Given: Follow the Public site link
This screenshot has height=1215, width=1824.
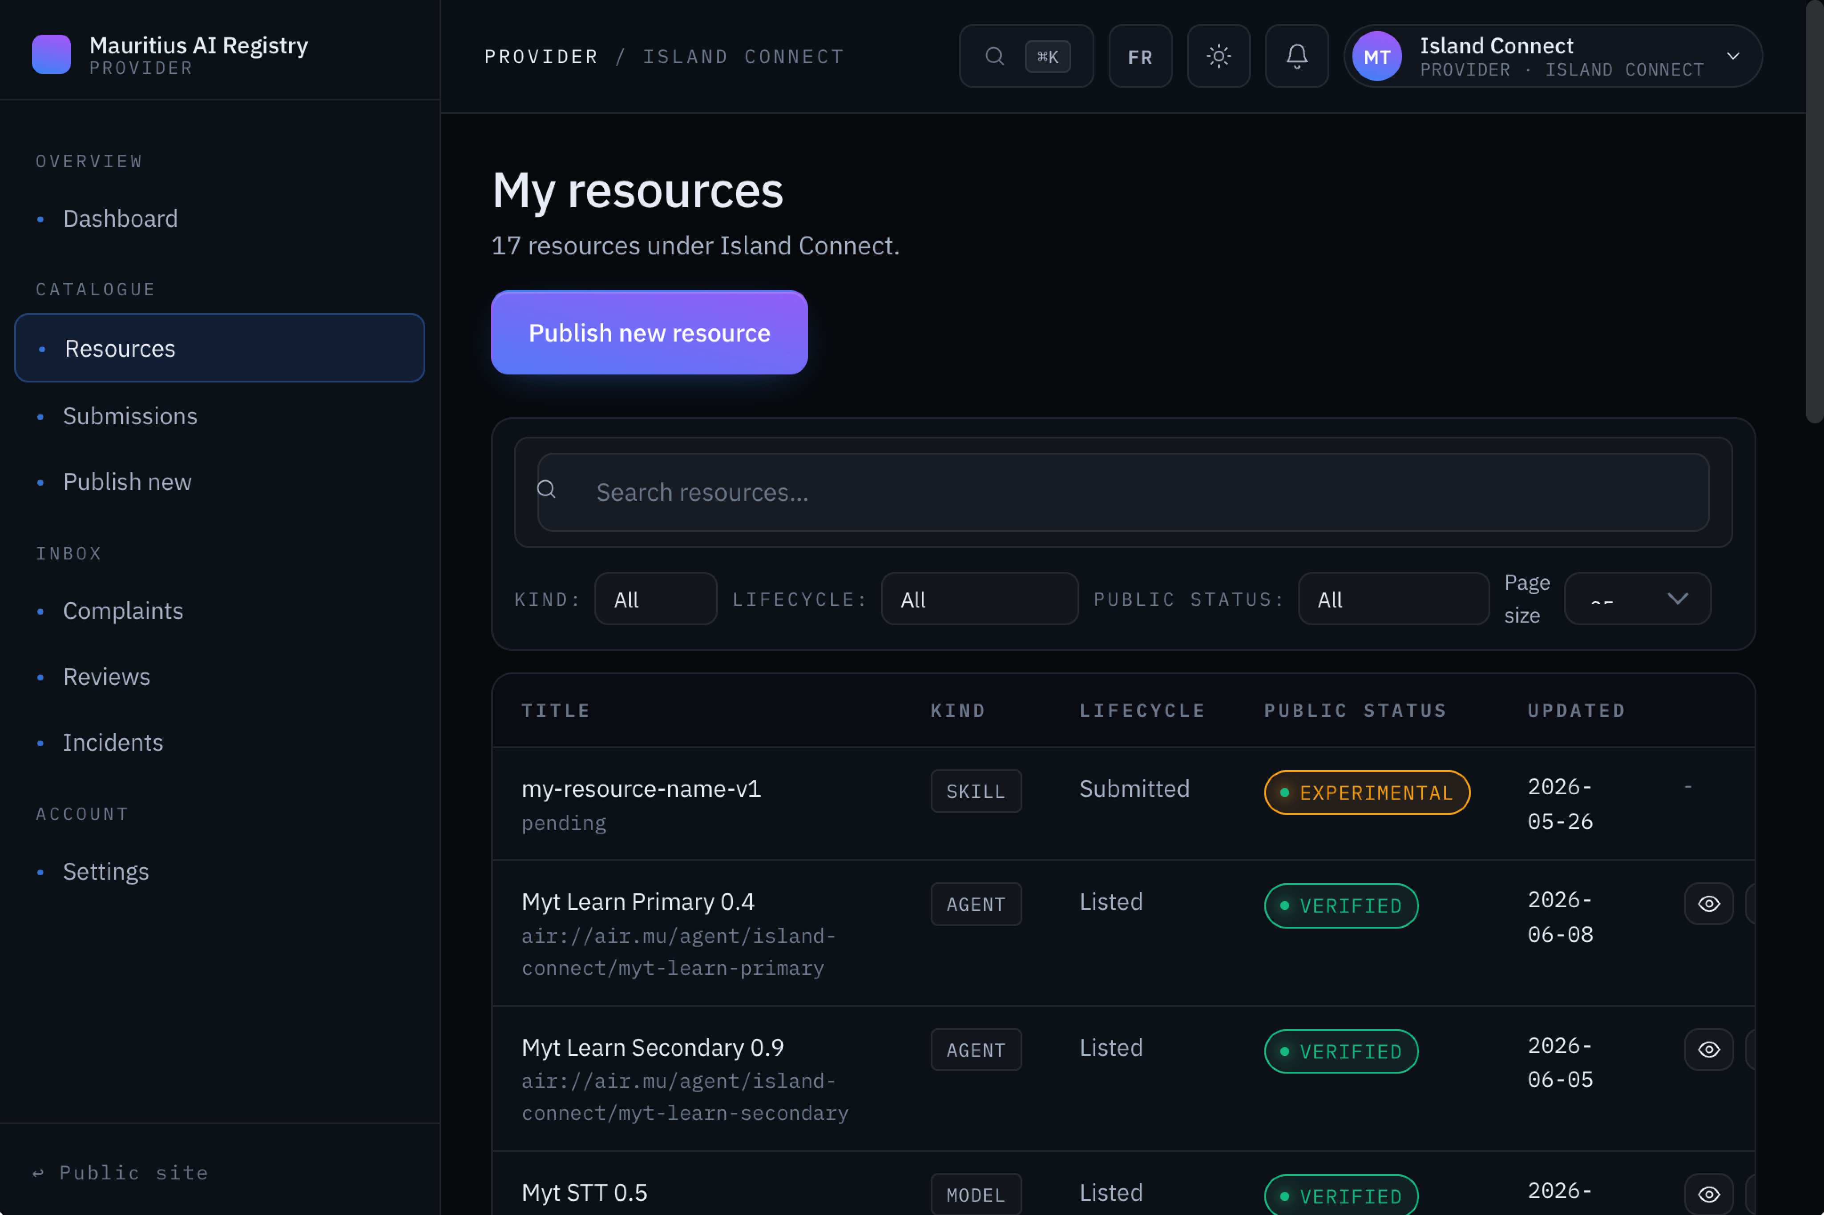Looking at the screenshot, I should [120, 1172].
